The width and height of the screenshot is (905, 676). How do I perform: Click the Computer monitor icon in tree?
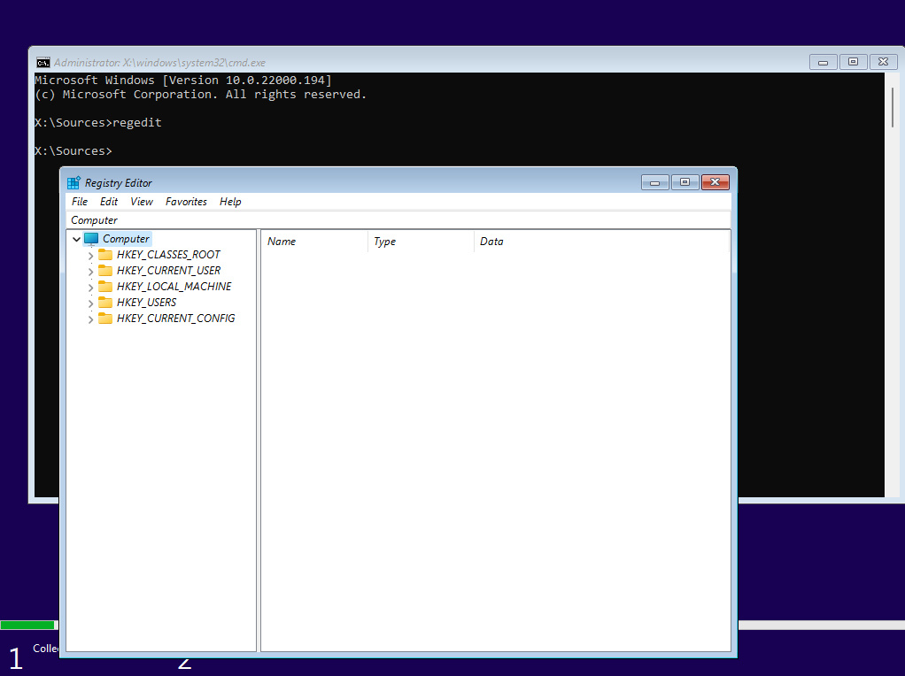[x=91, y=239]
